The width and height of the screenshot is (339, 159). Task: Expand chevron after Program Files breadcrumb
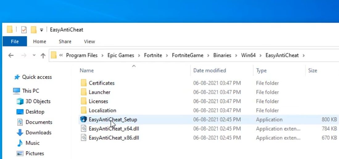pyautogui.click(x=102, y=56)
